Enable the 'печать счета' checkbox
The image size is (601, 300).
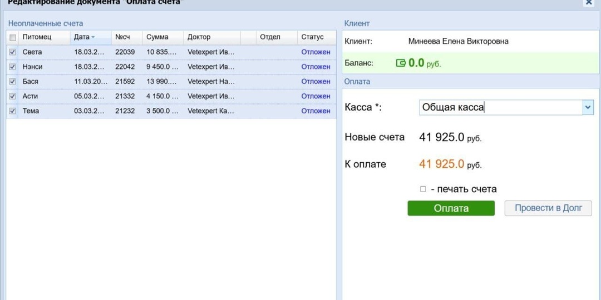423,189
